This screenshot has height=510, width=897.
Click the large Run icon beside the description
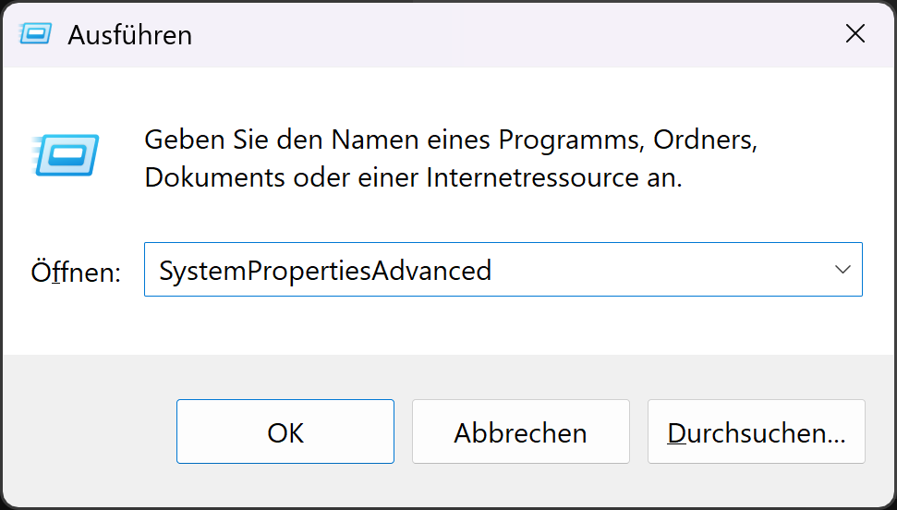tap(65, 154)
